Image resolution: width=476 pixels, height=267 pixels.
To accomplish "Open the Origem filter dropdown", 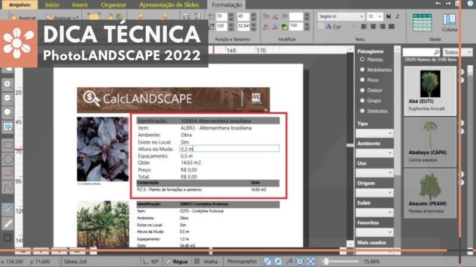I will (374, 193).
